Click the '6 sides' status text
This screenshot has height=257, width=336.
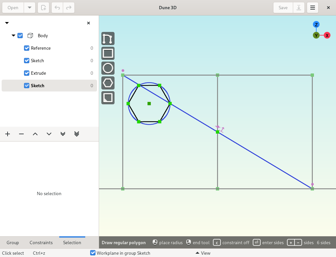pyautogui.click(x=323, y=243)
